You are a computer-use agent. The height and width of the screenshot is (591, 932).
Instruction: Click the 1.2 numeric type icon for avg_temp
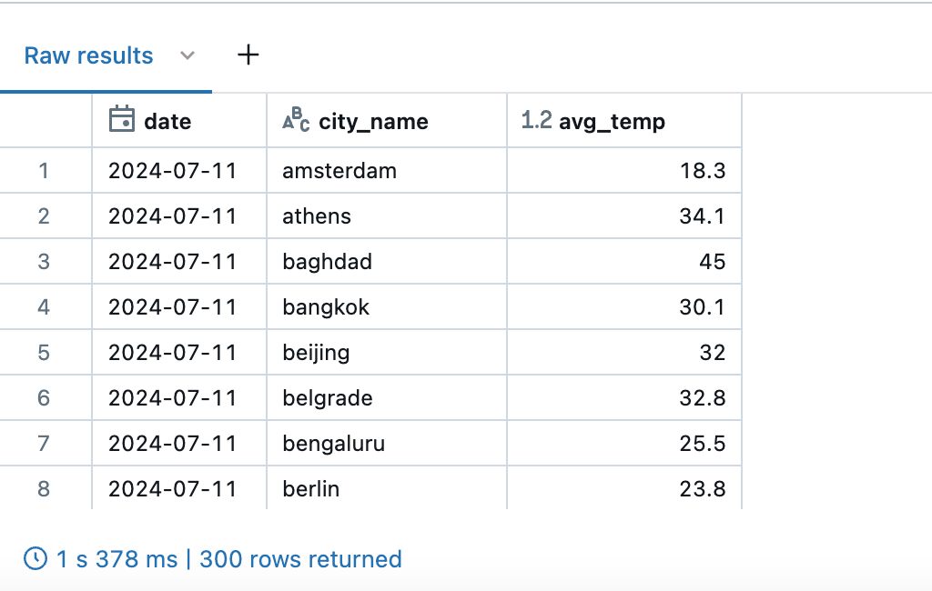(x=536, y=120)
